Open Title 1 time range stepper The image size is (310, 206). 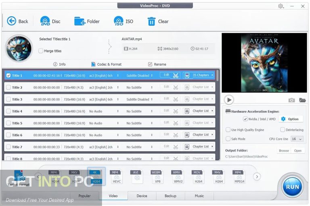tap(61, 75)
